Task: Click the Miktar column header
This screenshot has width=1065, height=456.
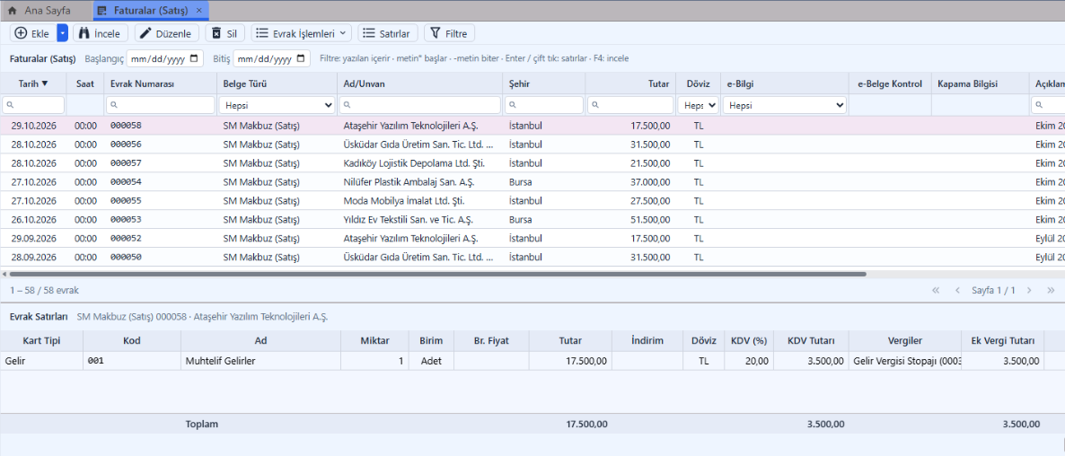Action: click(x=375, y=340)
